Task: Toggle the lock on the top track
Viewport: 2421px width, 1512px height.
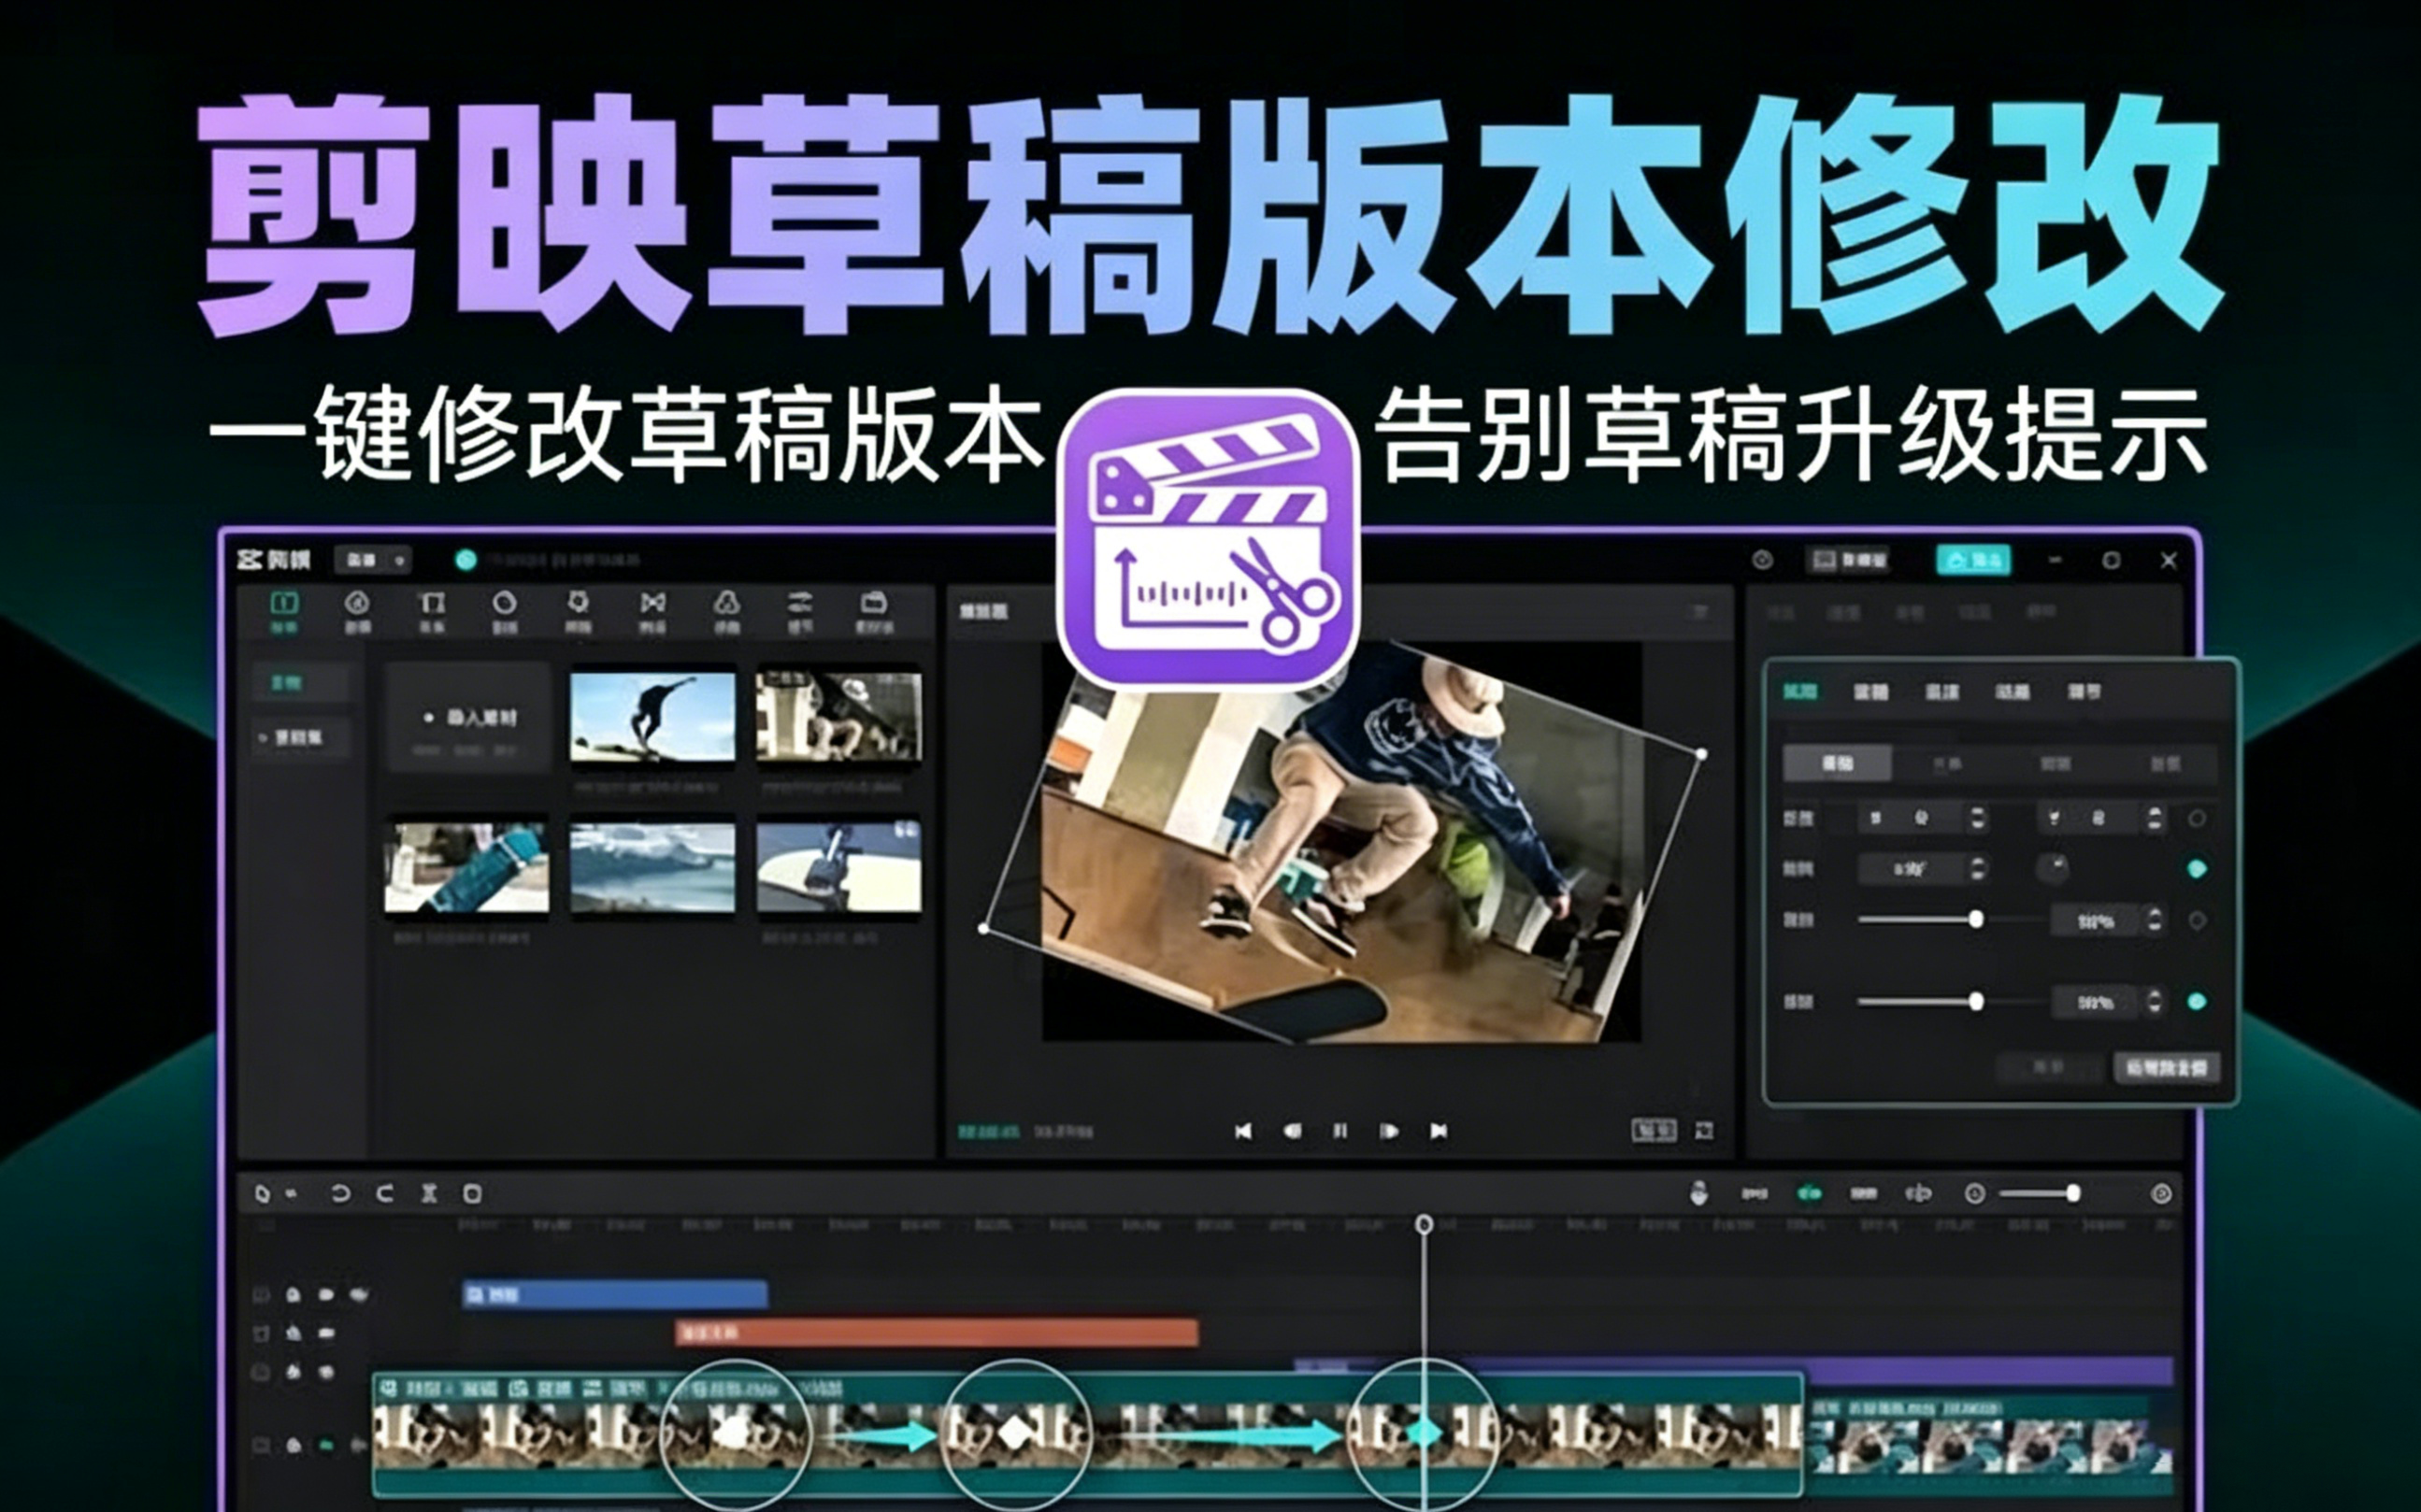Action: [x=293, y=1294]
